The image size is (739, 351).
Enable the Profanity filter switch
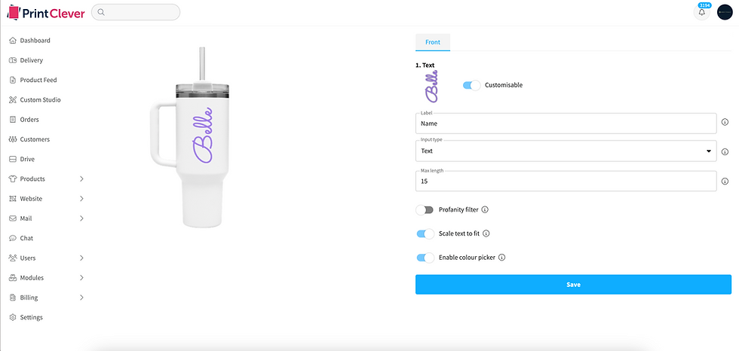(425, 210)
